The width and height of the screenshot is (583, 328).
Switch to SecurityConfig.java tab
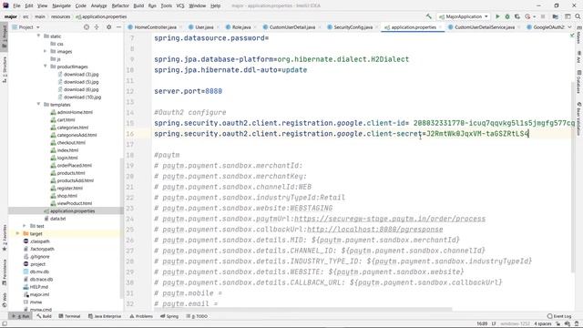[x=353, y=27]
